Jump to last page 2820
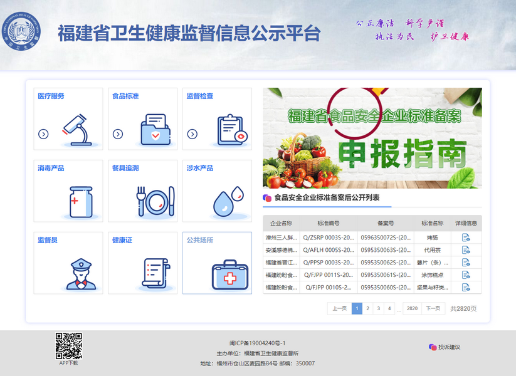Viewport: 516px width, 376px height. (x=412, y=308)
